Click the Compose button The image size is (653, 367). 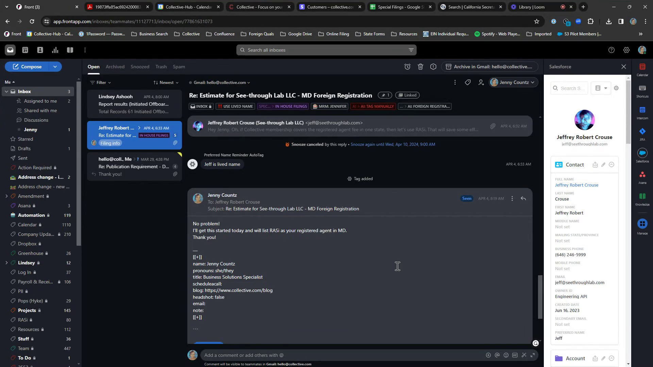pyautogui.click(x=27, y=67)
